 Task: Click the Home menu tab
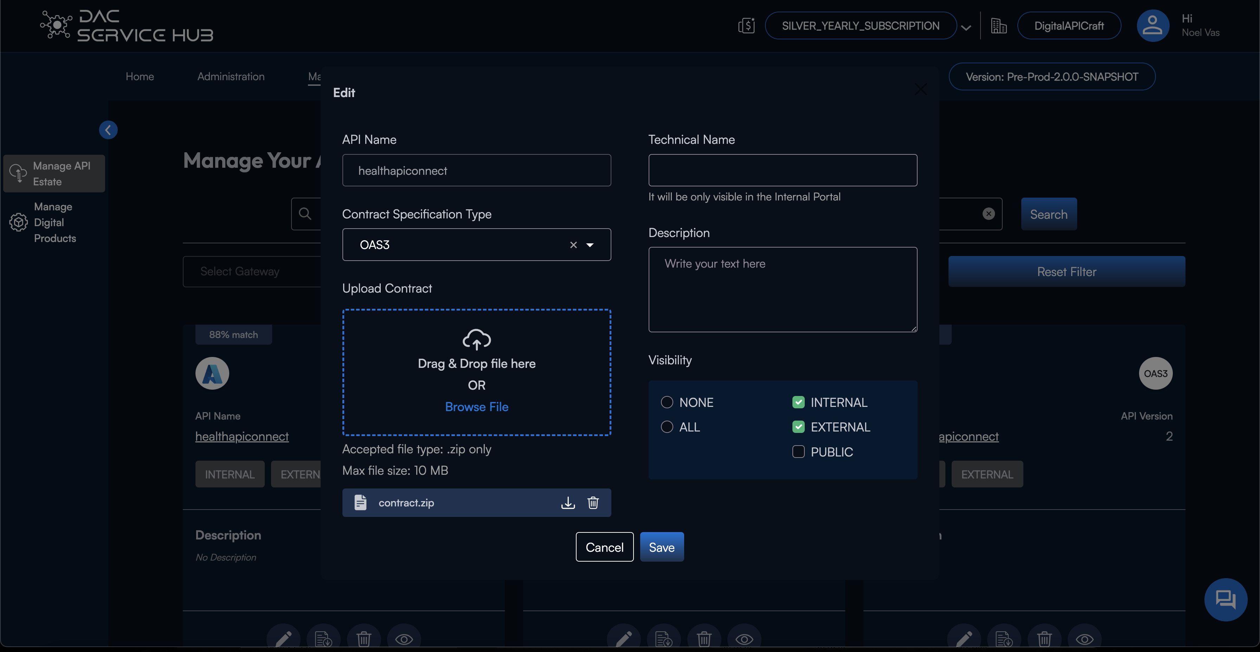point(139,76)
